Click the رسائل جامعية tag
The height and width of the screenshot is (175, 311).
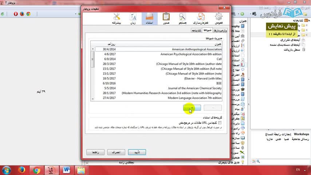click(300, 139)
